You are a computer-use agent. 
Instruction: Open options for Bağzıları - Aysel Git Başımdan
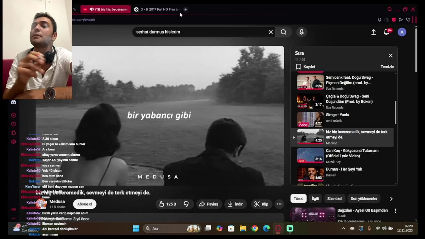coord(395,211)
